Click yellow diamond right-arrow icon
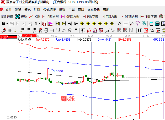 [88, 24]
